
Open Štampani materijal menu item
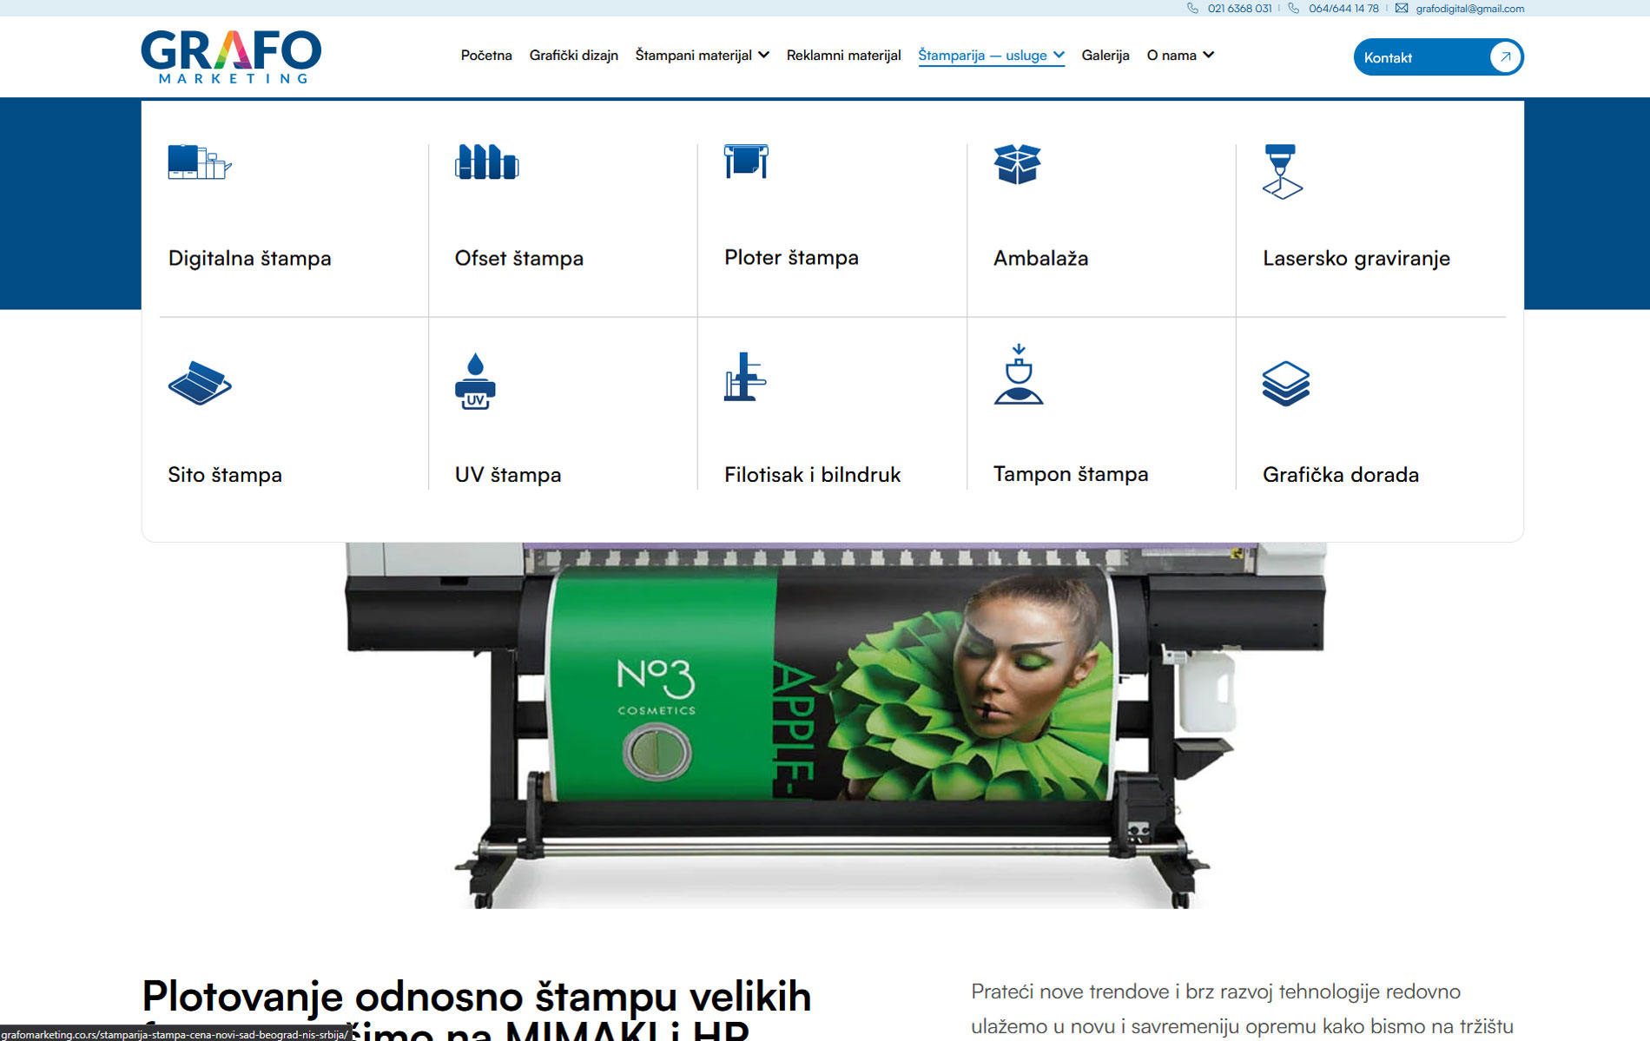coord(693,56)
